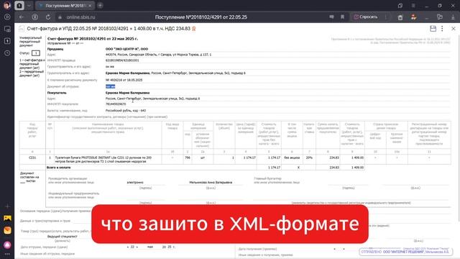Close the invoice document viewer
This screenshot has height=259, width=460.
454,29
